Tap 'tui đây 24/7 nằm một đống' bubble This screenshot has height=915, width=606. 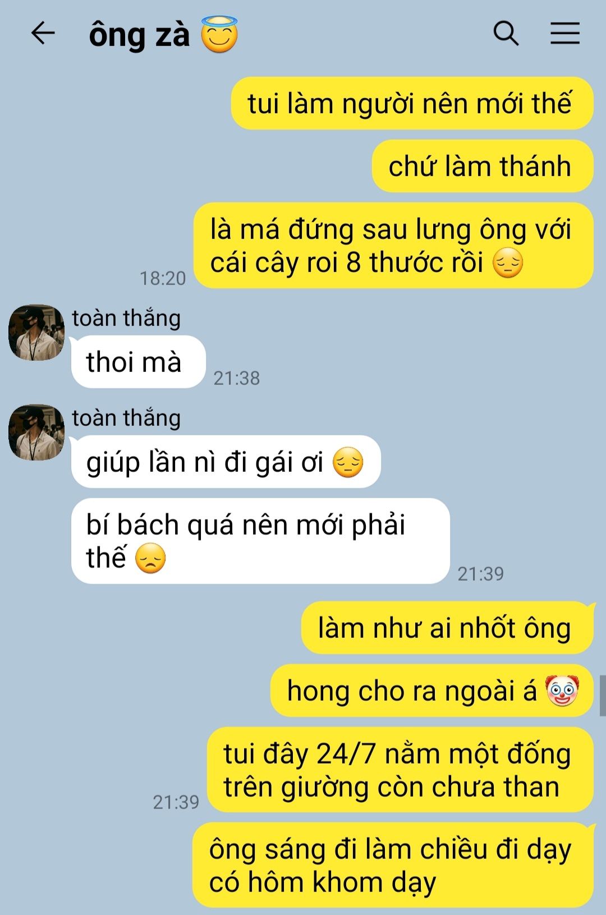[400, 770]
